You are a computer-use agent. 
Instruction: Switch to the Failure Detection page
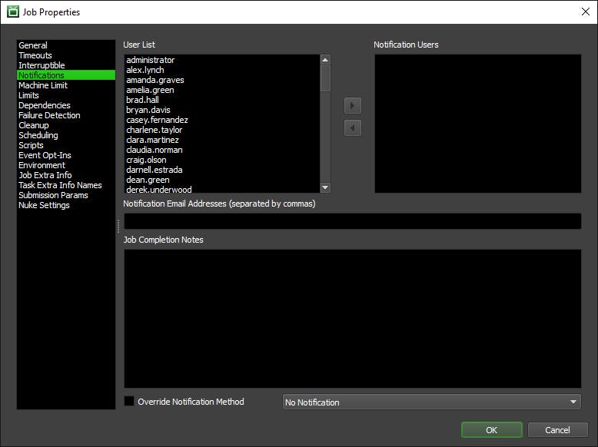pyautogui.click(x=49, y=115)
